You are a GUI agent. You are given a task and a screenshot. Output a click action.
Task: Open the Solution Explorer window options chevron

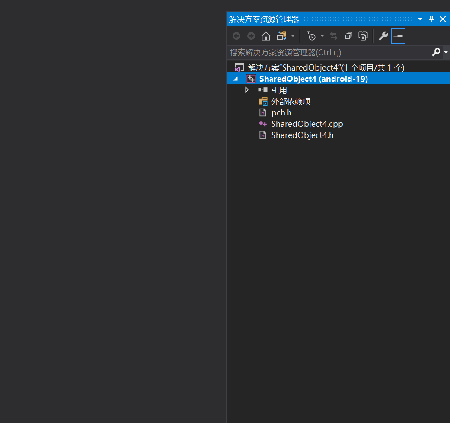419,19
